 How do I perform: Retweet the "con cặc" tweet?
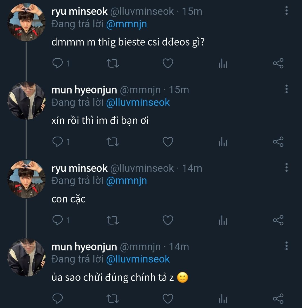(113, 220)
